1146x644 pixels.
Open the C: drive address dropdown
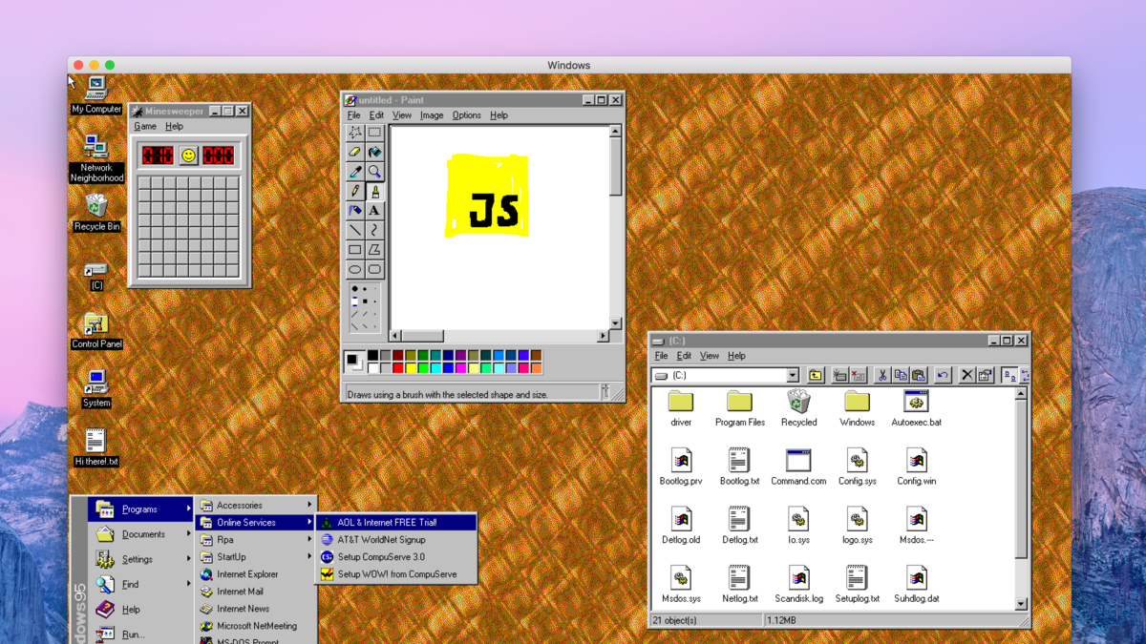(793, 376)
